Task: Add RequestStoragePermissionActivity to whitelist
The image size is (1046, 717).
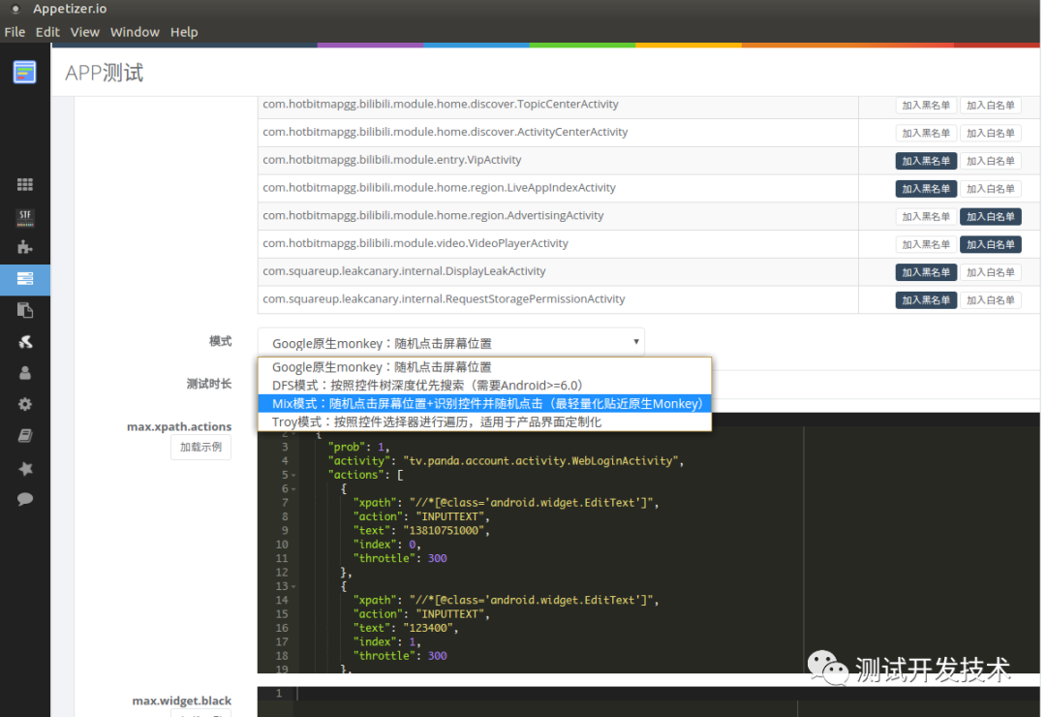Action: click(x=991, y=300)
